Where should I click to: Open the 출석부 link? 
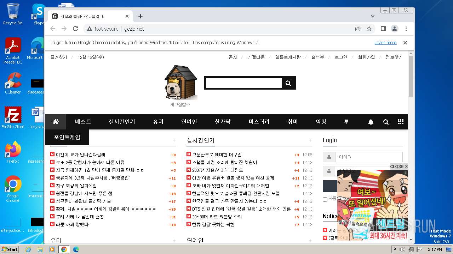click(x=317, y=57)
